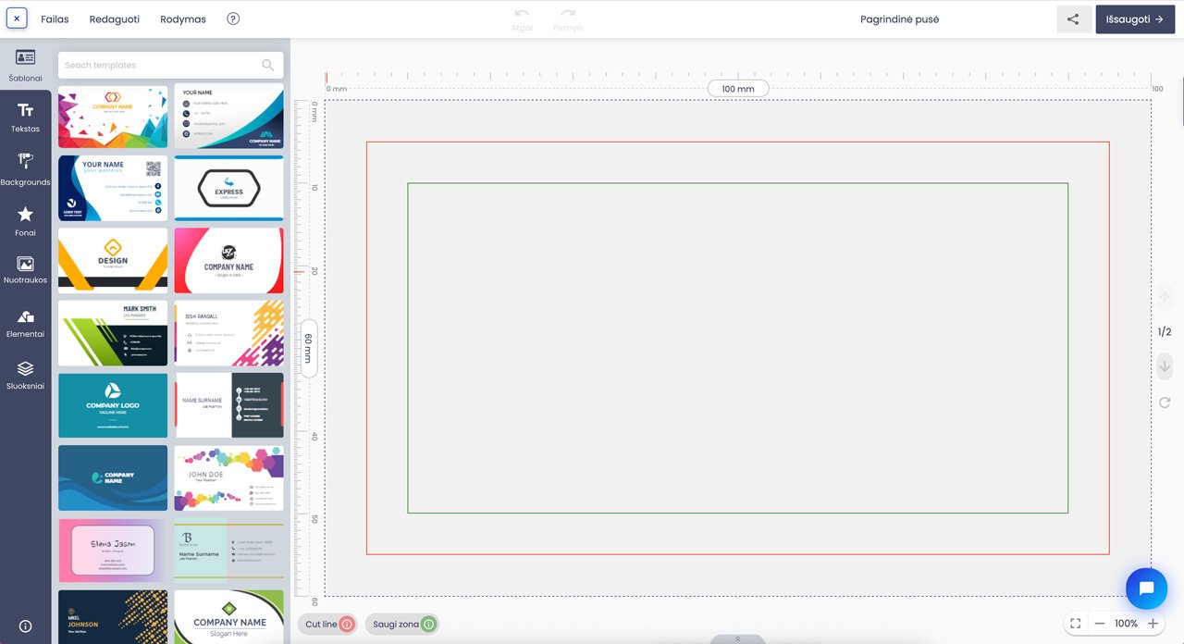The height and width of the screenshot is (644, 1184).
Task: Select the Tekstas text tool
Action: (x=26, y=118)
